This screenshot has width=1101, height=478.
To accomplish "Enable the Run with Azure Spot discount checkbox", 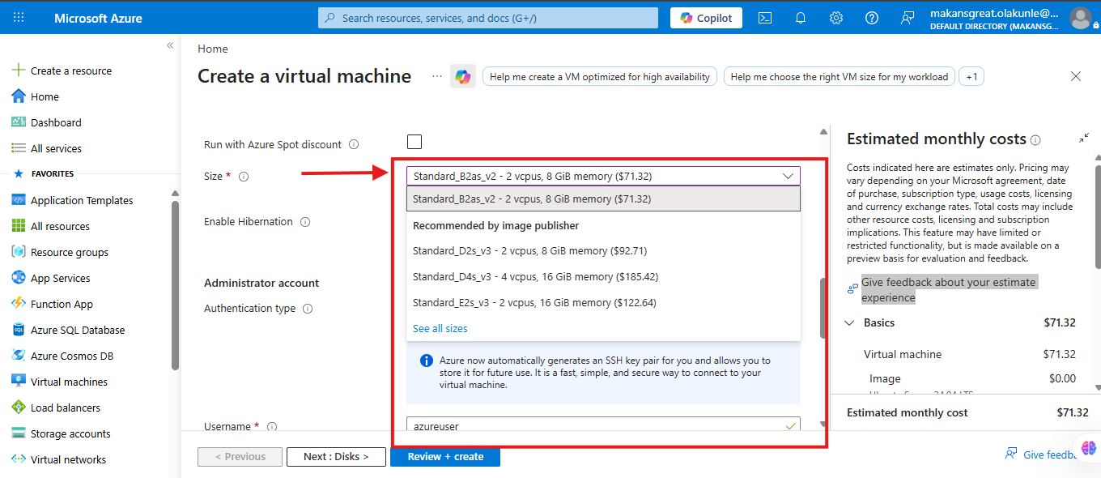I will (x=414, y=142).
